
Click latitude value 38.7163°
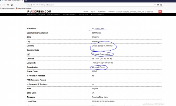click(x=102, y=59)
